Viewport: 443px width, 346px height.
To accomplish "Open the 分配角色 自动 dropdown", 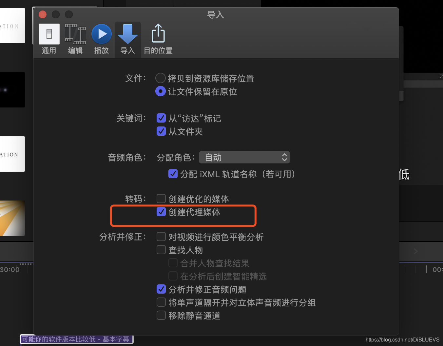I will coord(244,157).
